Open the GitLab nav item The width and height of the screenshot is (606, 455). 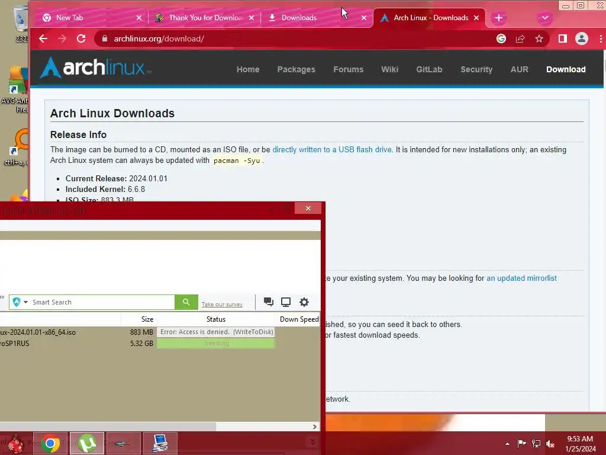[429, 70]
